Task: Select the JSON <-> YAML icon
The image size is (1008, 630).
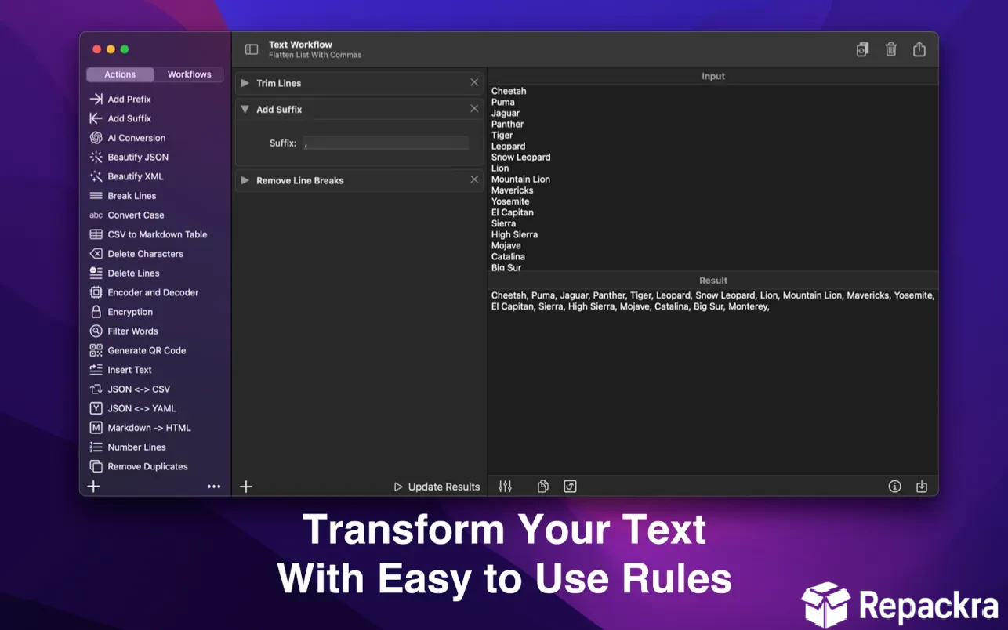Action: point(96,408)
